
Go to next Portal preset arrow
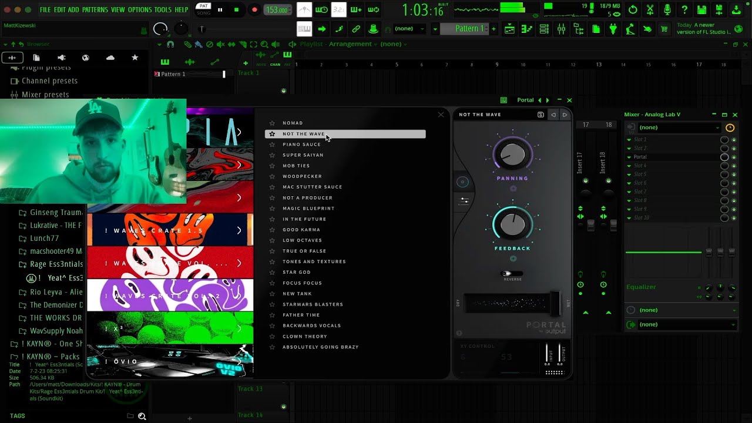click(565, 115)
